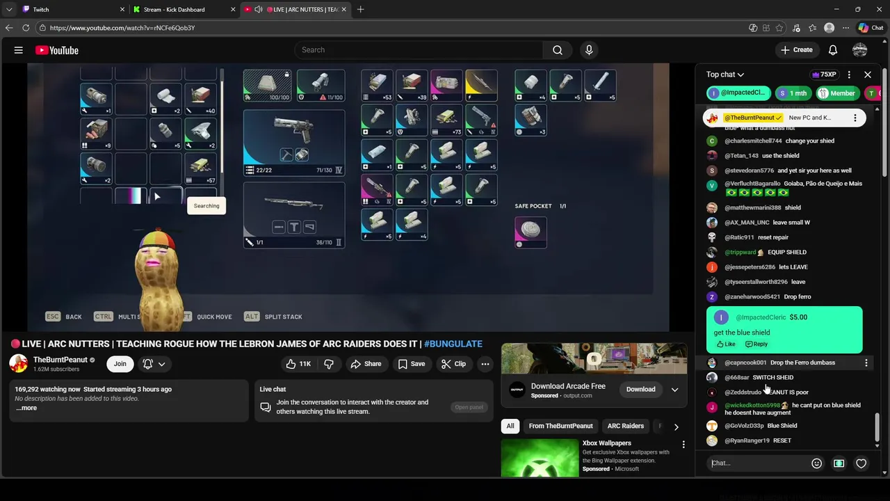This screenshot has width=890, height=501.
Task: Open TheBurntPeanut channel page
Action: (x=60, y=360)
